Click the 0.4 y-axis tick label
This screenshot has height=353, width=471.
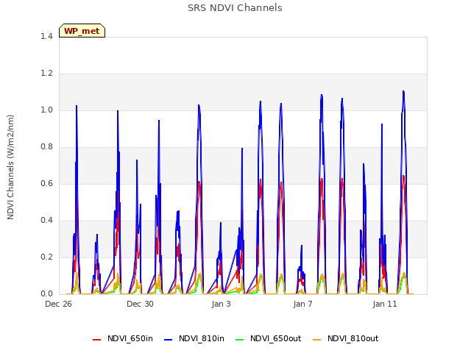(x=46, y=221)
